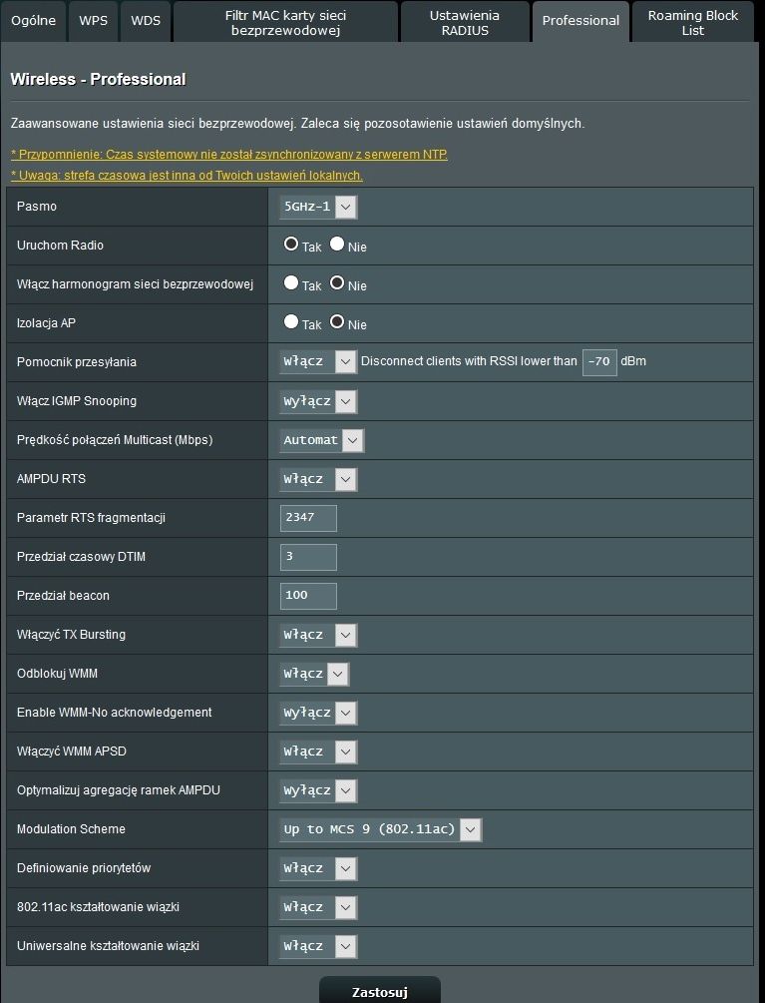Set Izolacja AP to Nie
Screen dimensions: 765x1003
pyautogui.click(x=337, y=321)
